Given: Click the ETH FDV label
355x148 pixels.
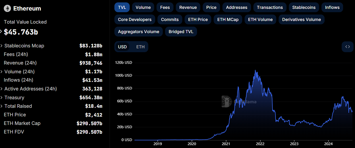Looking at the screenshot, I should [14, 132].
